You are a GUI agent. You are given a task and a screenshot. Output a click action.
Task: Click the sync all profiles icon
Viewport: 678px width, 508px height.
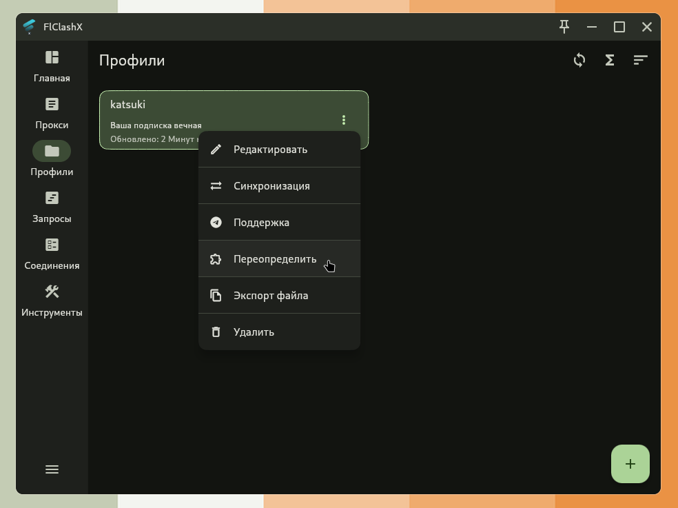[579, 61]
